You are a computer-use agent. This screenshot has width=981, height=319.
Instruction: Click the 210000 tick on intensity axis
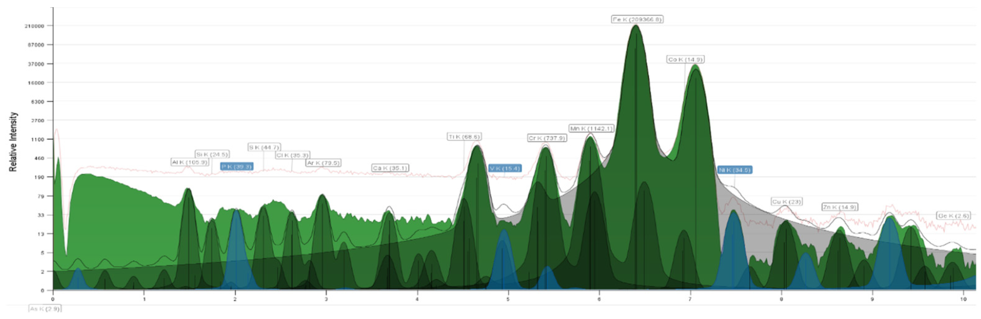34,26
